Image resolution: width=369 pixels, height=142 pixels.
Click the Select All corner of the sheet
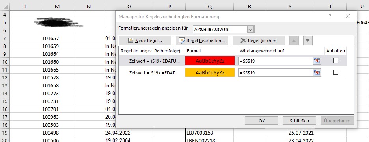tap(5, 7)
